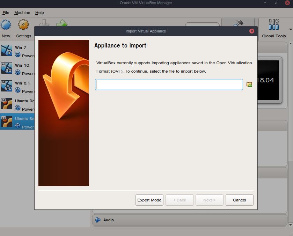Click the Back button in the wizard

pyautogui.click(x=180, y=200)
